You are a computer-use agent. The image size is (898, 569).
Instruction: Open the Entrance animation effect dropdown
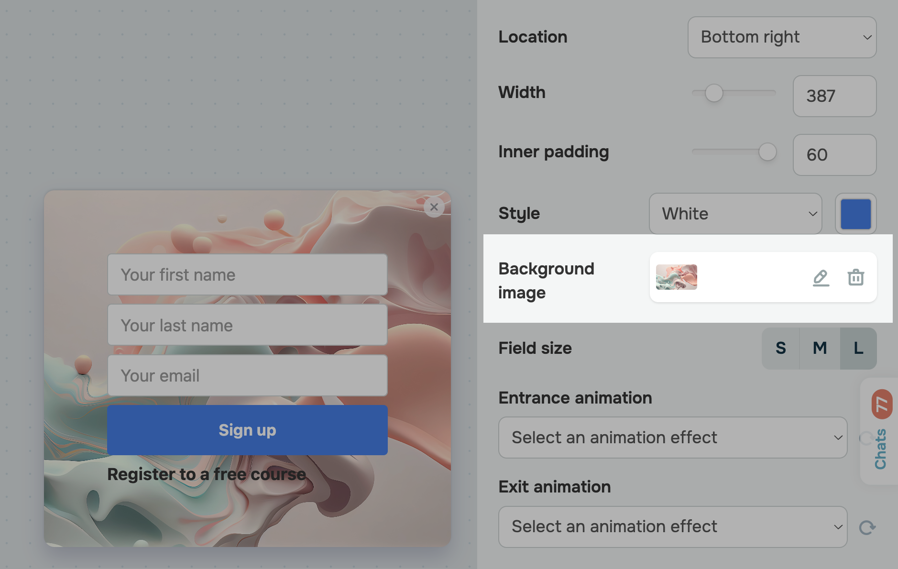672,438
